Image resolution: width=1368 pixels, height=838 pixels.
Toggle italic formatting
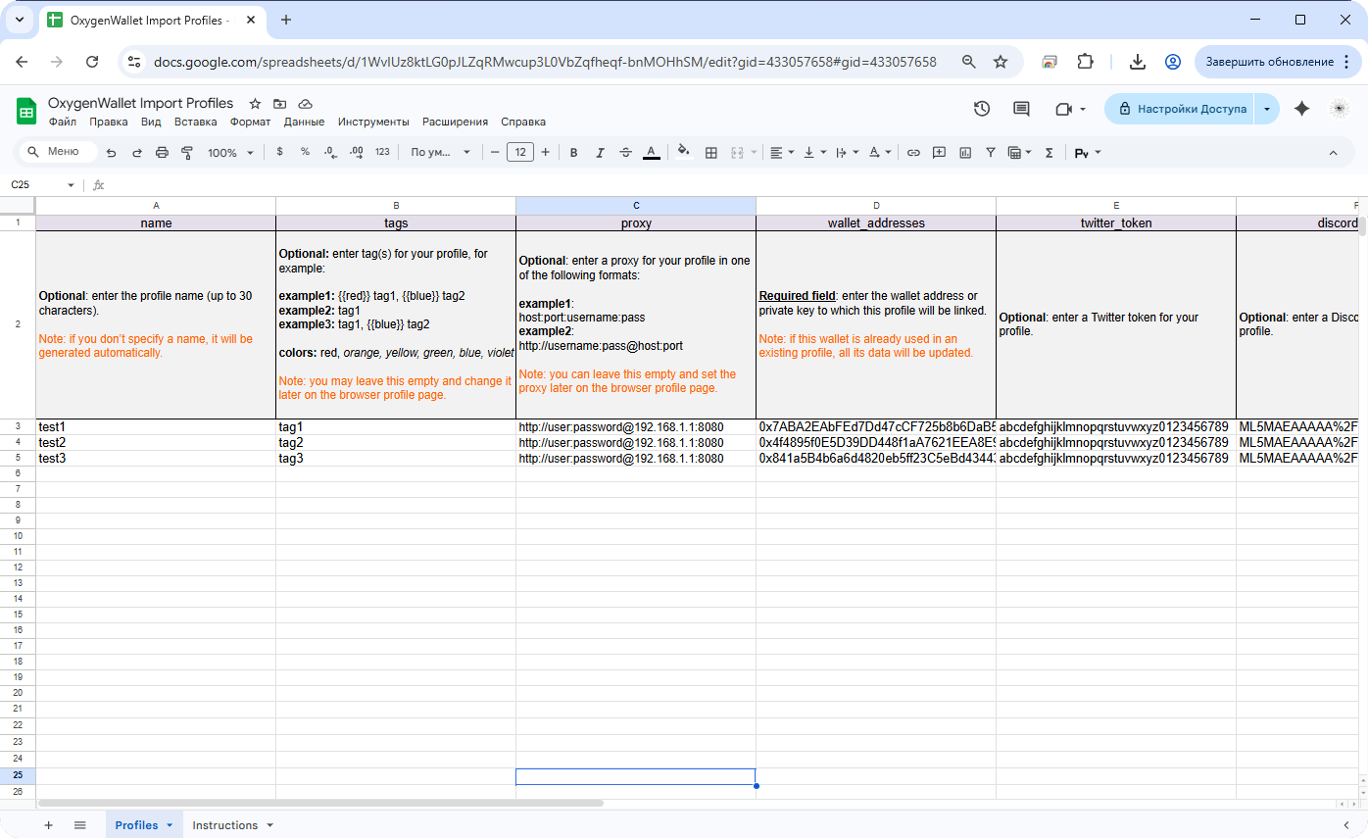click(x=600, y=153)
